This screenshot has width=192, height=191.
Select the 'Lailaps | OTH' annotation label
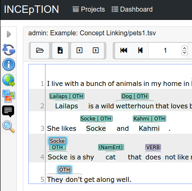pos(67,96)
